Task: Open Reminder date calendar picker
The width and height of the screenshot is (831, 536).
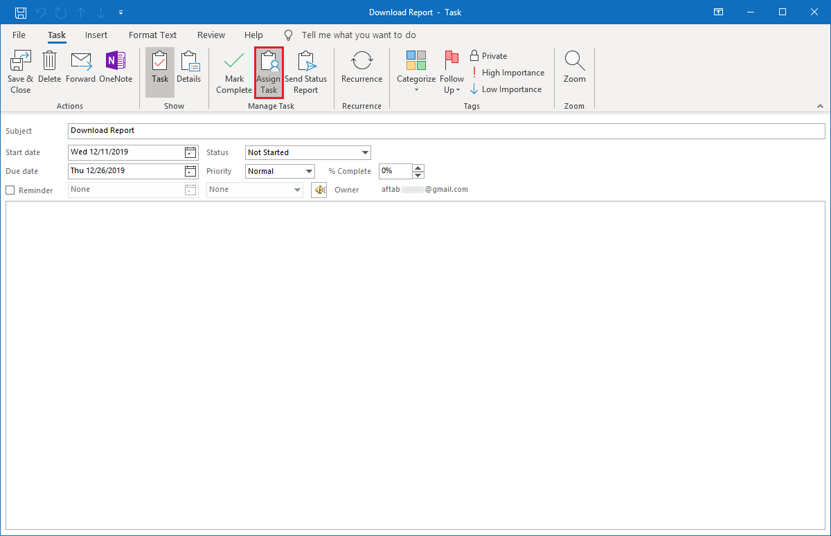Action: click(x=190, y=190)
